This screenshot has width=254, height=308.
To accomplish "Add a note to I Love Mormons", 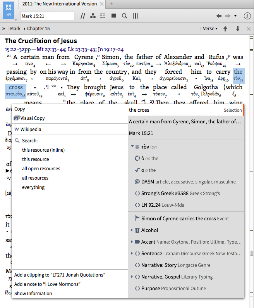I will pyautogui.click(x=48, y=284).
